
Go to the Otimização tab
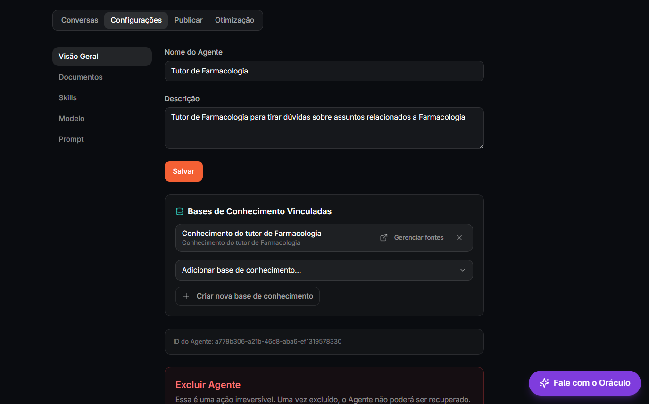click(x=234, y=20)
